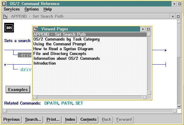This screenshot has width=184, height=125.
Task: Select Using the Command Prompt entry
Action: 90,44
